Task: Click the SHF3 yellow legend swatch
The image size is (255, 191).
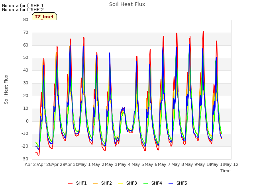Action: click(120, 184)
